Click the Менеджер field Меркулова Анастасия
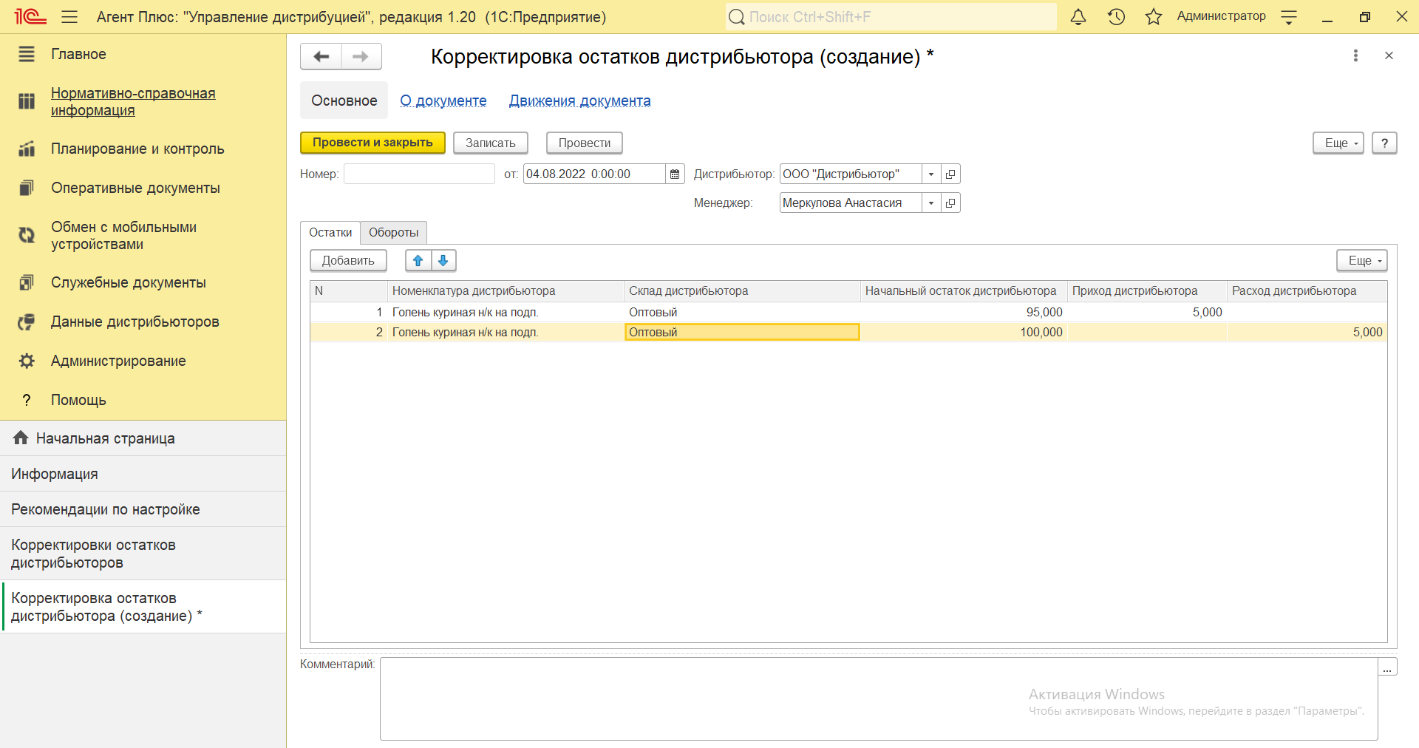Image resolution: width=1419 pixels, height=748 pixels. (x=851, y=203)
